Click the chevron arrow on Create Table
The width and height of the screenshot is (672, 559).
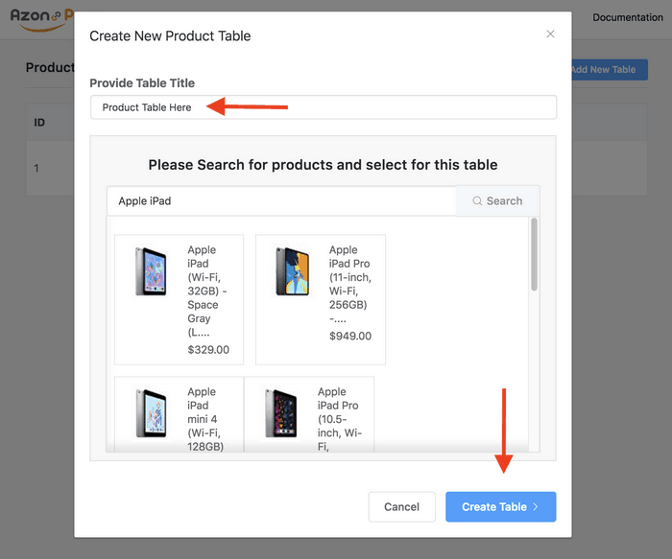(536, 507)
